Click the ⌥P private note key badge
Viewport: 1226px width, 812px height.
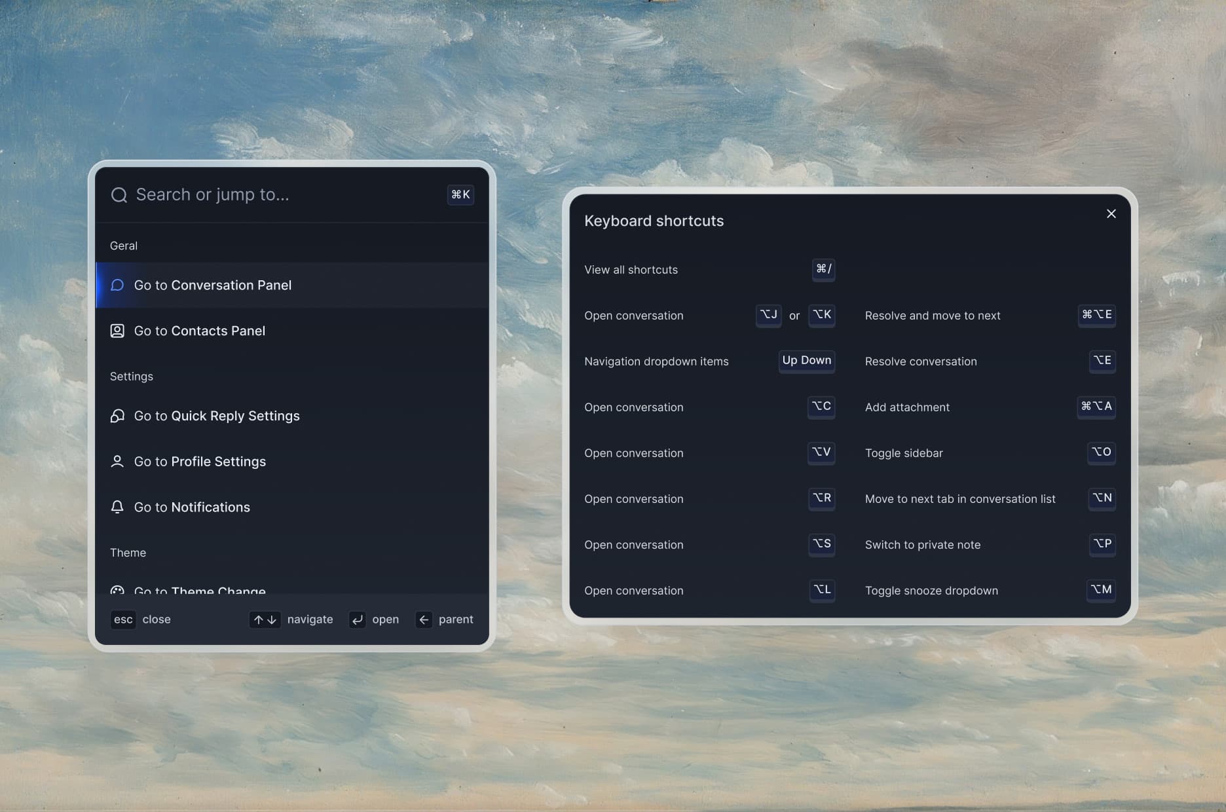[1102, 544]
